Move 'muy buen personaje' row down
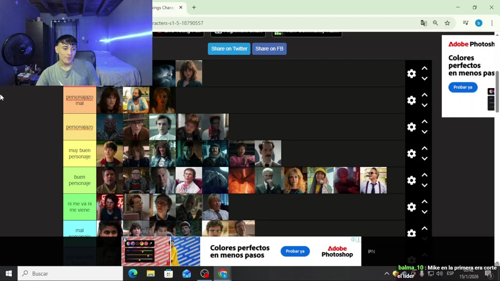 (425, 158)
